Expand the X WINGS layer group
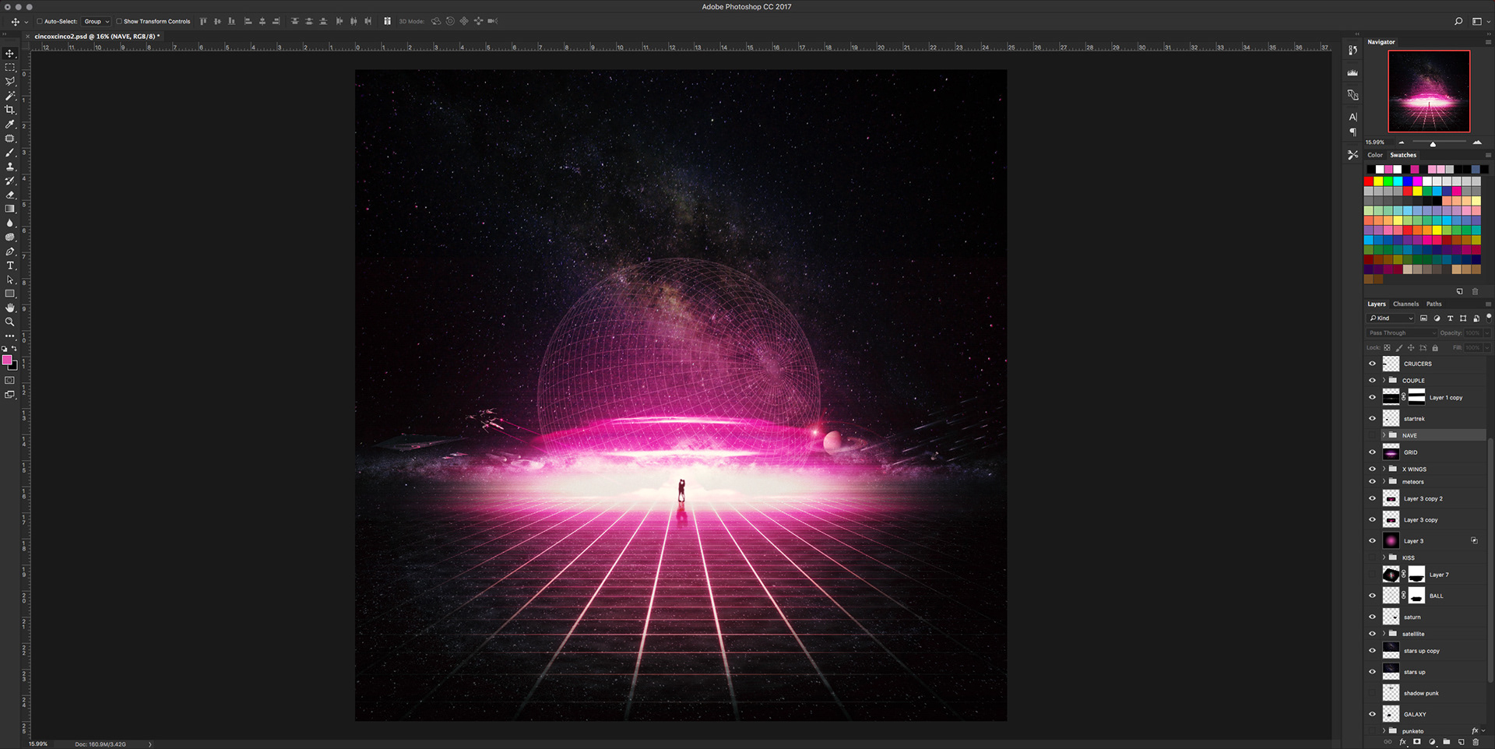 coord(1384,469)
